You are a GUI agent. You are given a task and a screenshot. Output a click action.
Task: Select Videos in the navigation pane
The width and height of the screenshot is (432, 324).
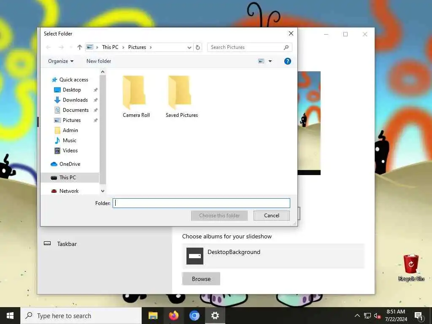tap(70, 151)
